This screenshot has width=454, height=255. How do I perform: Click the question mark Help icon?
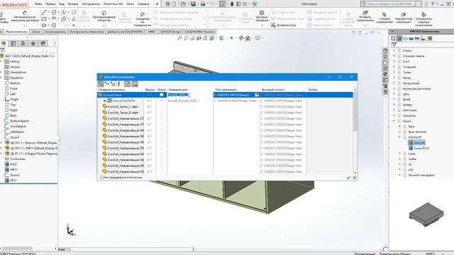[x=433, y=4]
